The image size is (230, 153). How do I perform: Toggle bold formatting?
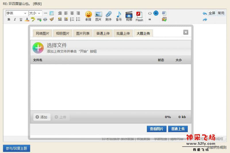point(9,19)
